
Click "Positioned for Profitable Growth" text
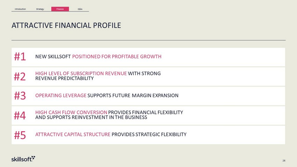point(117,57)
